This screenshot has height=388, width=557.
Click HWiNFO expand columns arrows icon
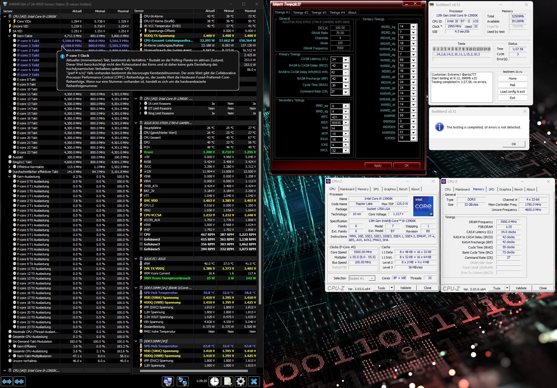click(x=7, y=381)
